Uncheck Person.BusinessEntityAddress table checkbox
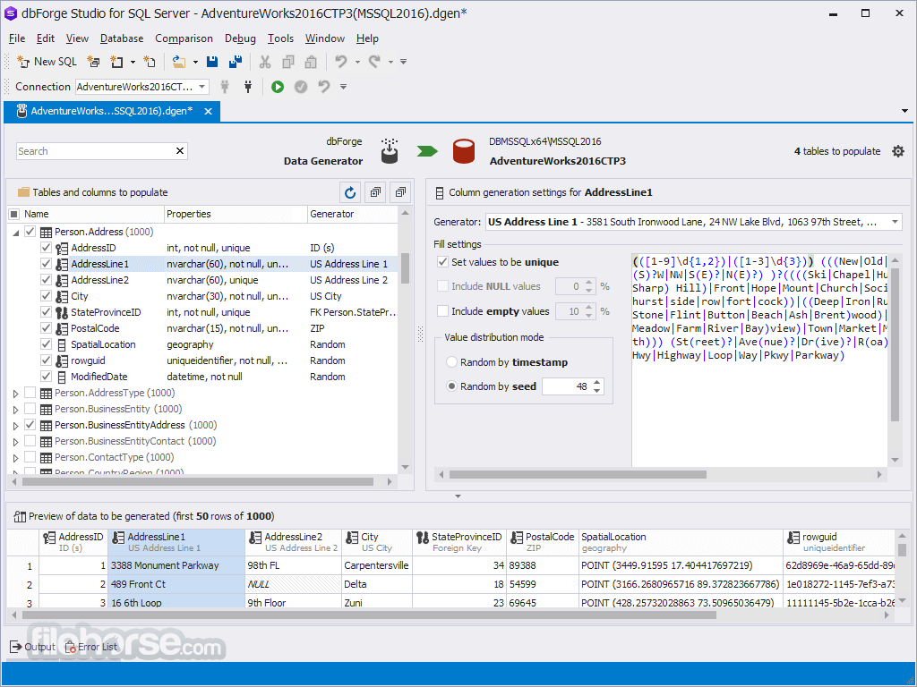The image size is (917, 687). [30, 425]
